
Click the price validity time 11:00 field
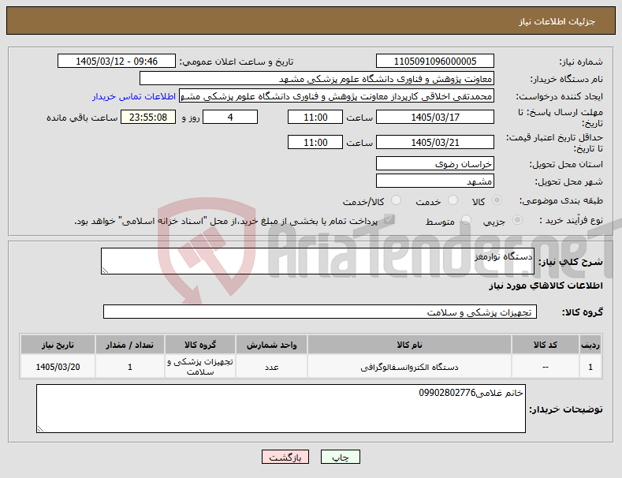pyautogui.click(x=315, y=142)
